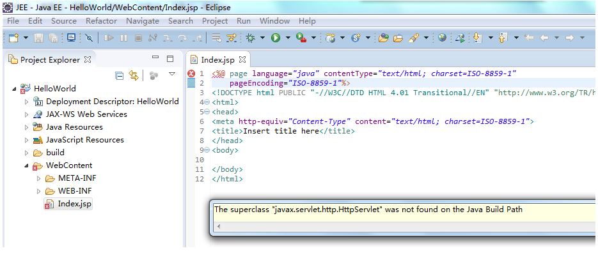Click the Suspend debug icon
The image size is (598, 253).
pos(123,38)
